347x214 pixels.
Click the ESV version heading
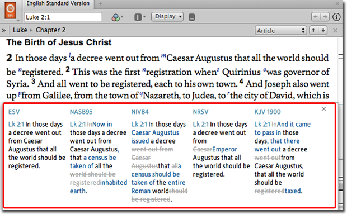pos(14,112)
